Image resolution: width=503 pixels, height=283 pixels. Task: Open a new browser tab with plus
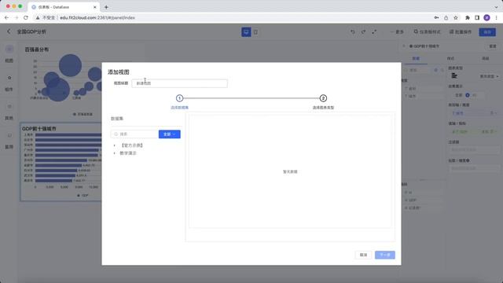[x=106, y=7]
